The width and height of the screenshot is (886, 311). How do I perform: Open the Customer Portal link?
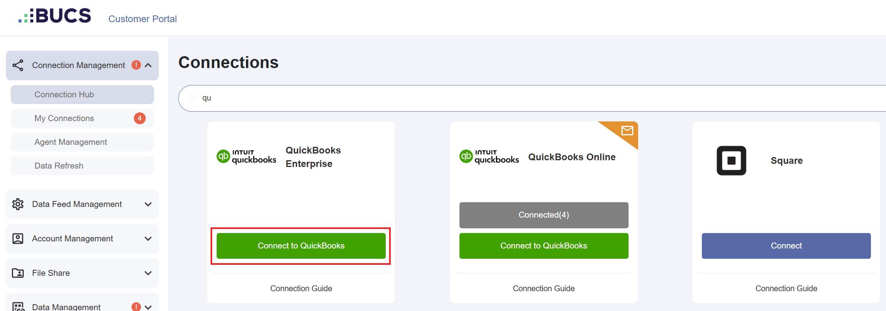pyautogui.click(x=143, y=19)
